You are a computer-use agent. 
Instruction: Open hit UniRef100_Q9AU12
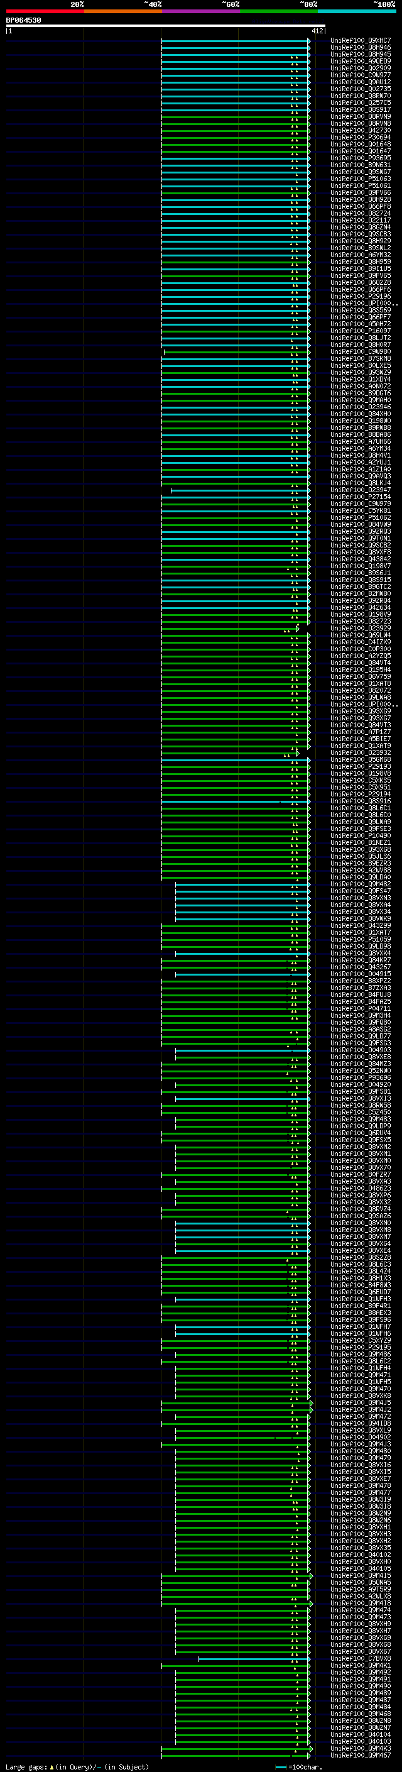point(360,82)
